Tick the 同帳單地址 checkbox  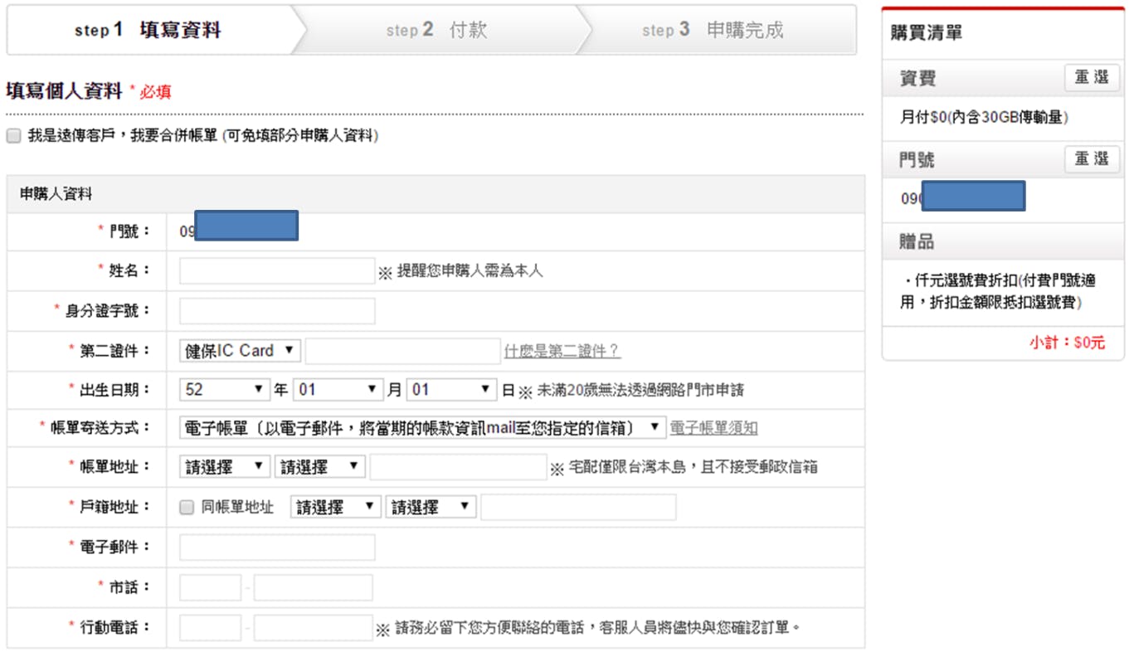(187, 508)
